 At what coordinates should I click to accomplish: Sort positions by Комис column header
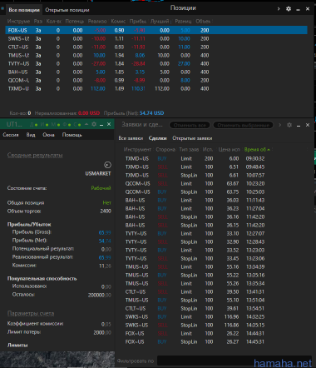tap(118, 21)
